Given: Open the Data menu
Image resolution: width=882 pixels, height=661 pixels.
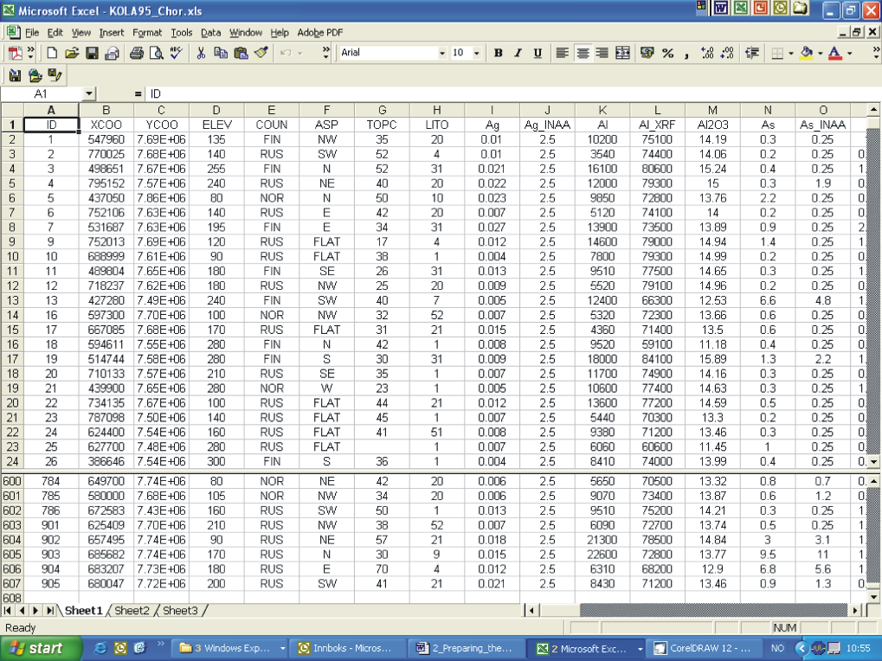Looking at the screenshot, I should [x=210, y=32].
